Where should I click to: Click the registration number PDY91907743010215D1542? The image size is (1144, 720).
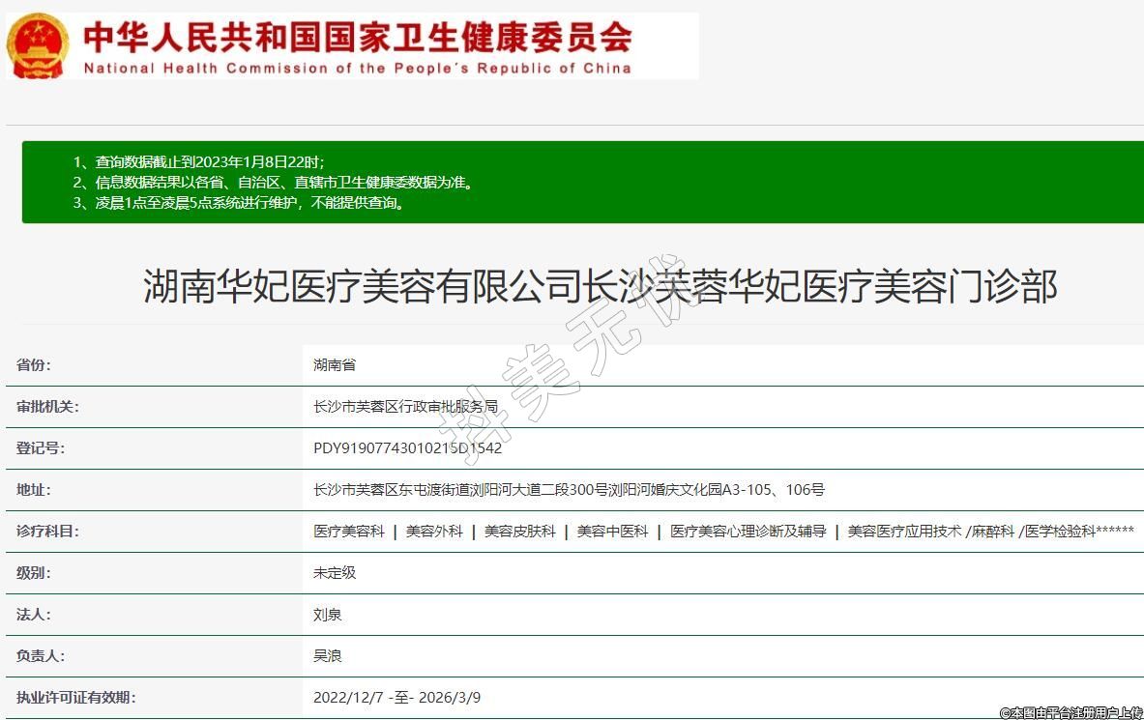point(407,448)
